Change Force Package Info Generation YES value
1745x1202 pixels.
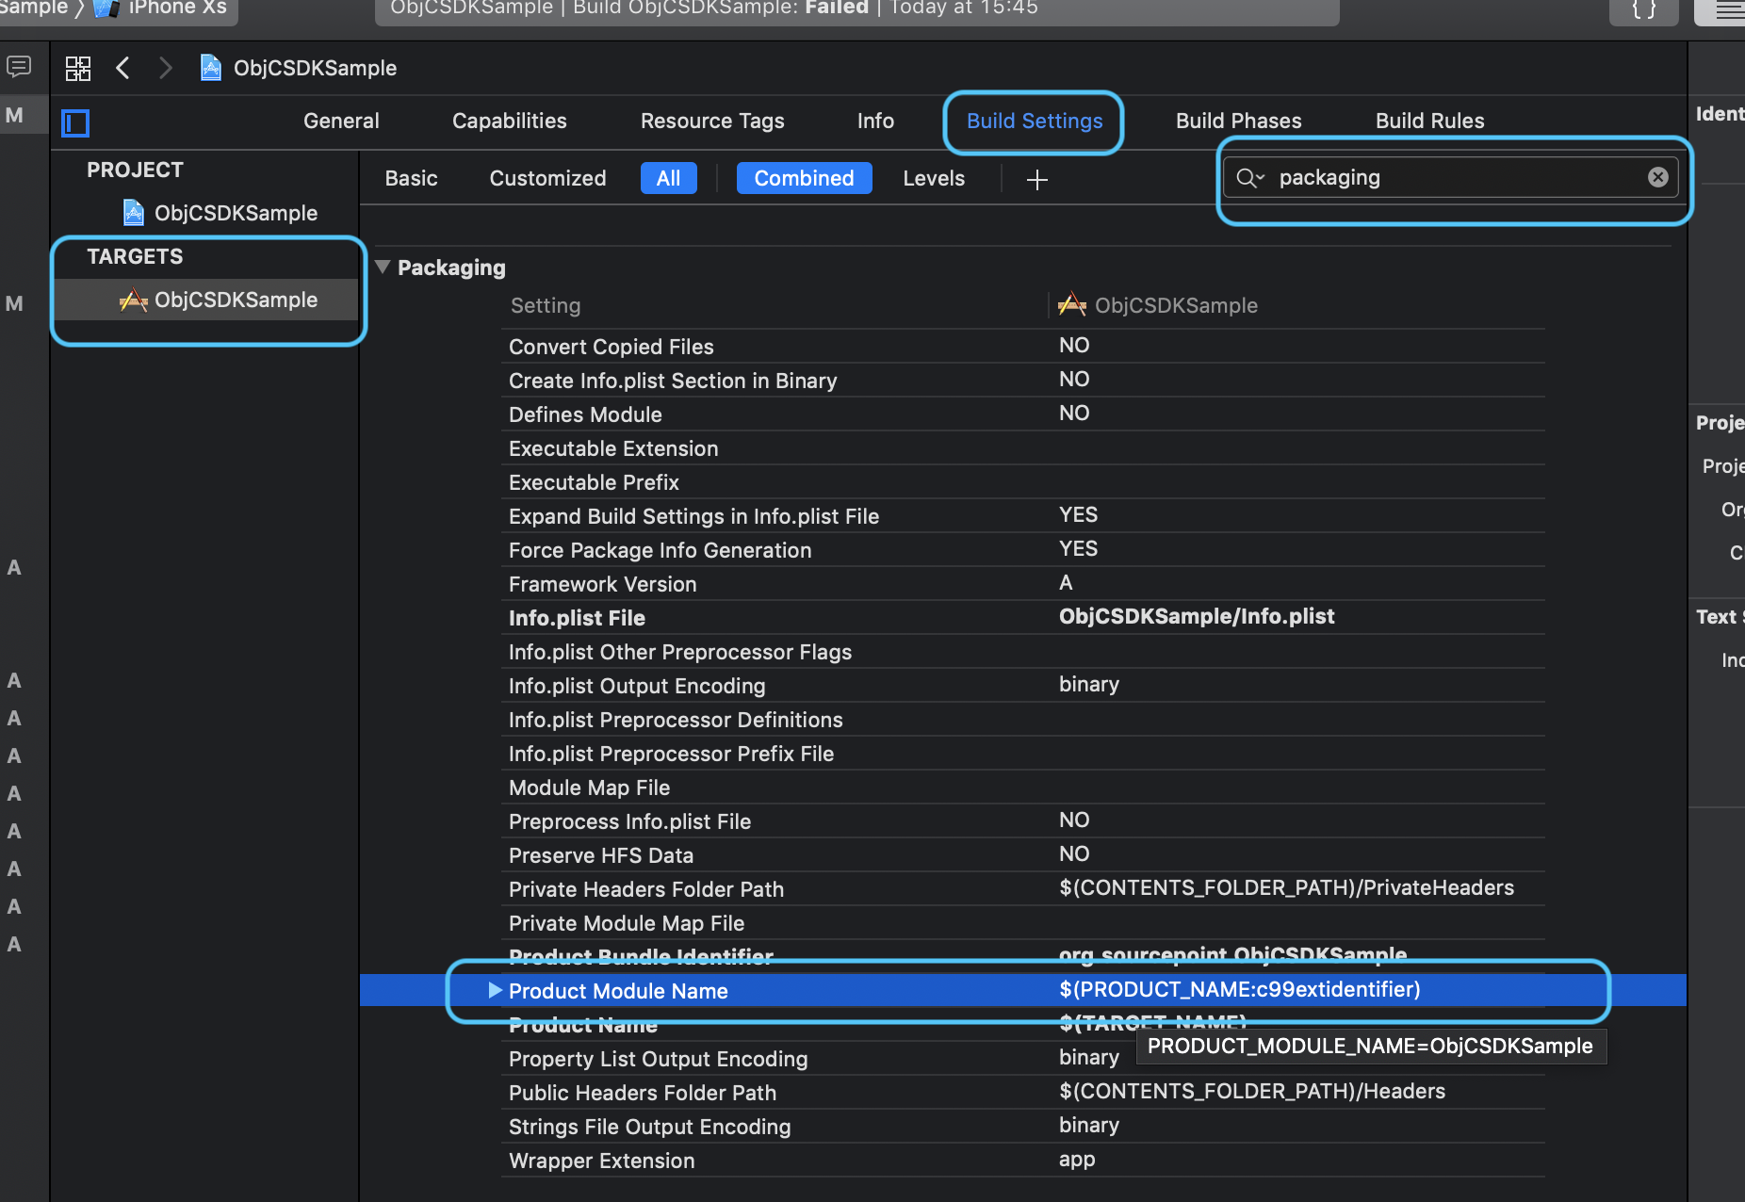pos(1078,548)
